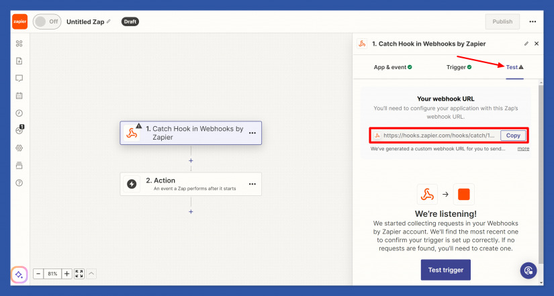This screenshot has width=554, height=296.
Task: Switch to the Trigger tab
Action: click(x=459, y=67)
